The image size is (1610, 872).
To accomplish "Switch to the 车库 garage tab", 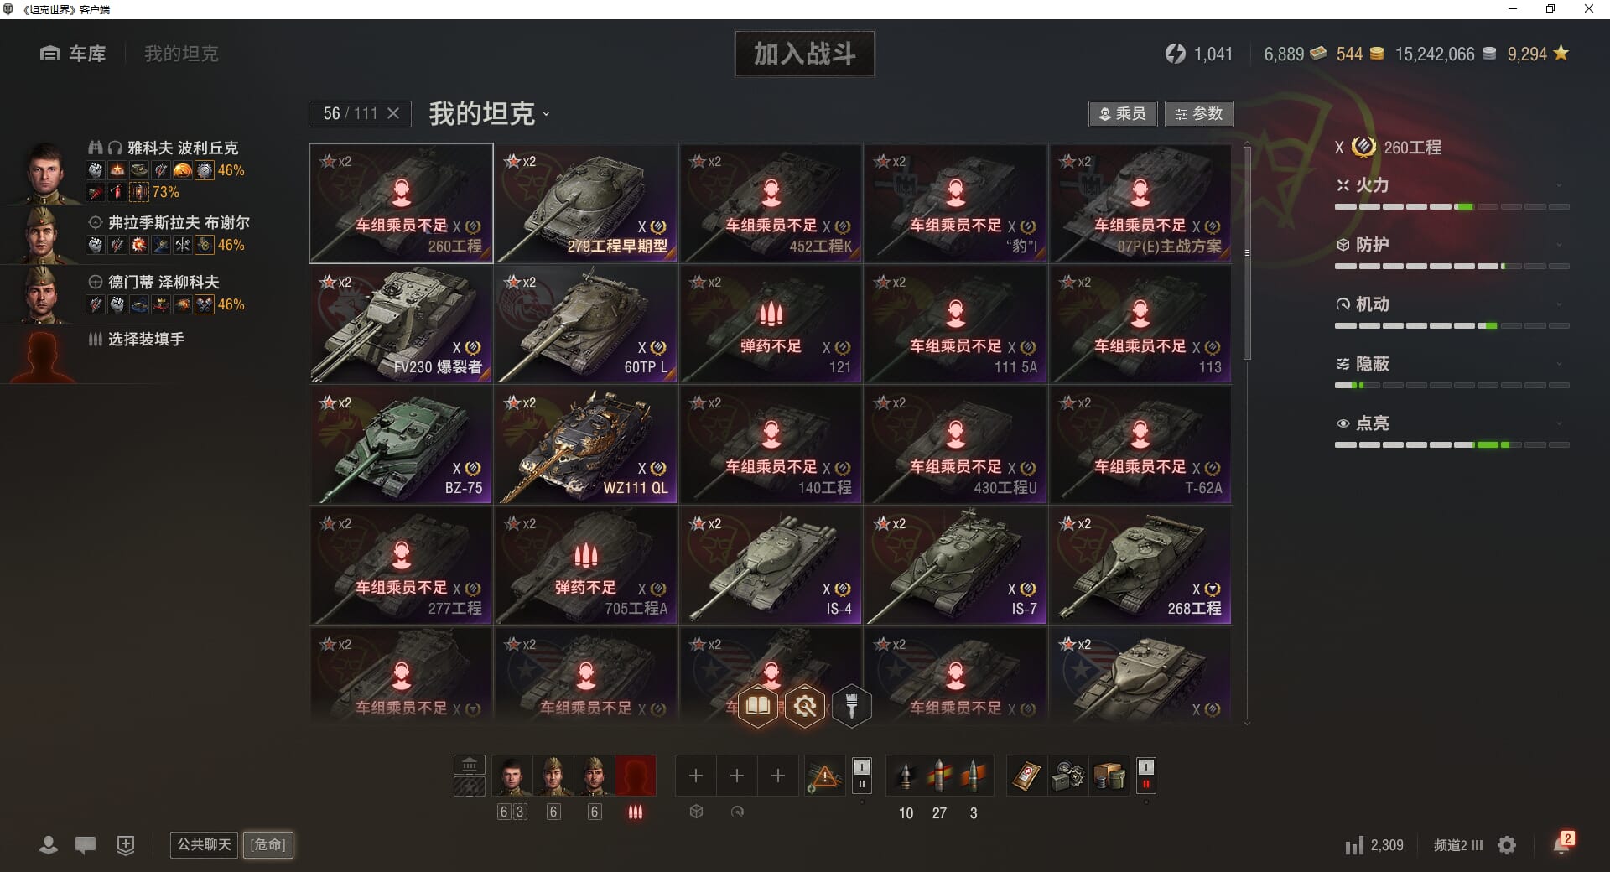I will click(73, 54).
